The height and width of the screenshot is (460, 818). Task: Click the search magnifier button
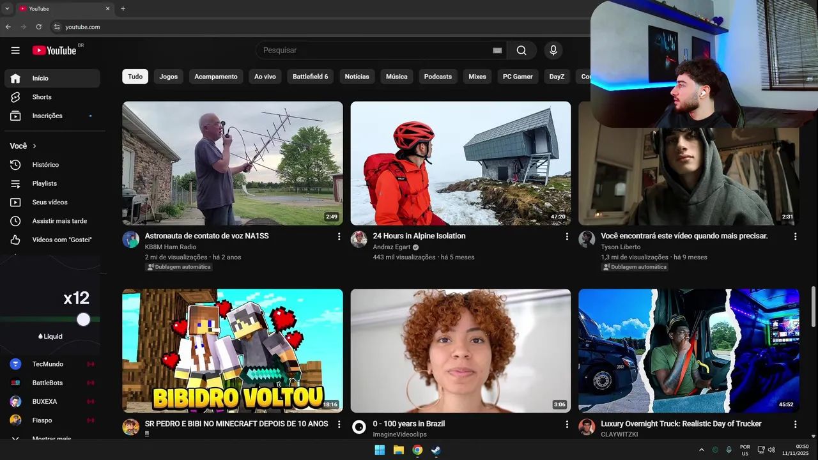(x=521, y=50)
